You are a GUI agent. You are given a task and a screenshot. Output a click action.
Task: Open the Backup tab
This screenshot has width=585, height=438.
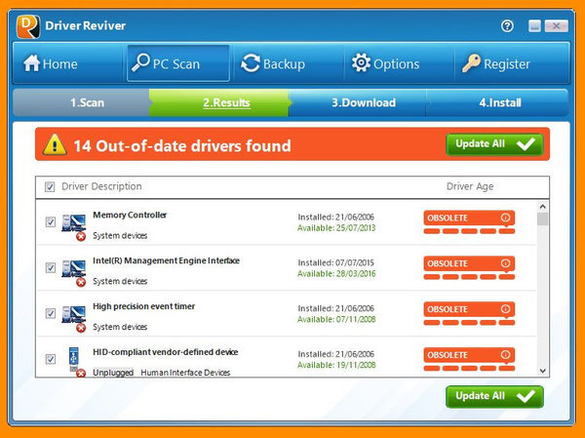[288, 63]
